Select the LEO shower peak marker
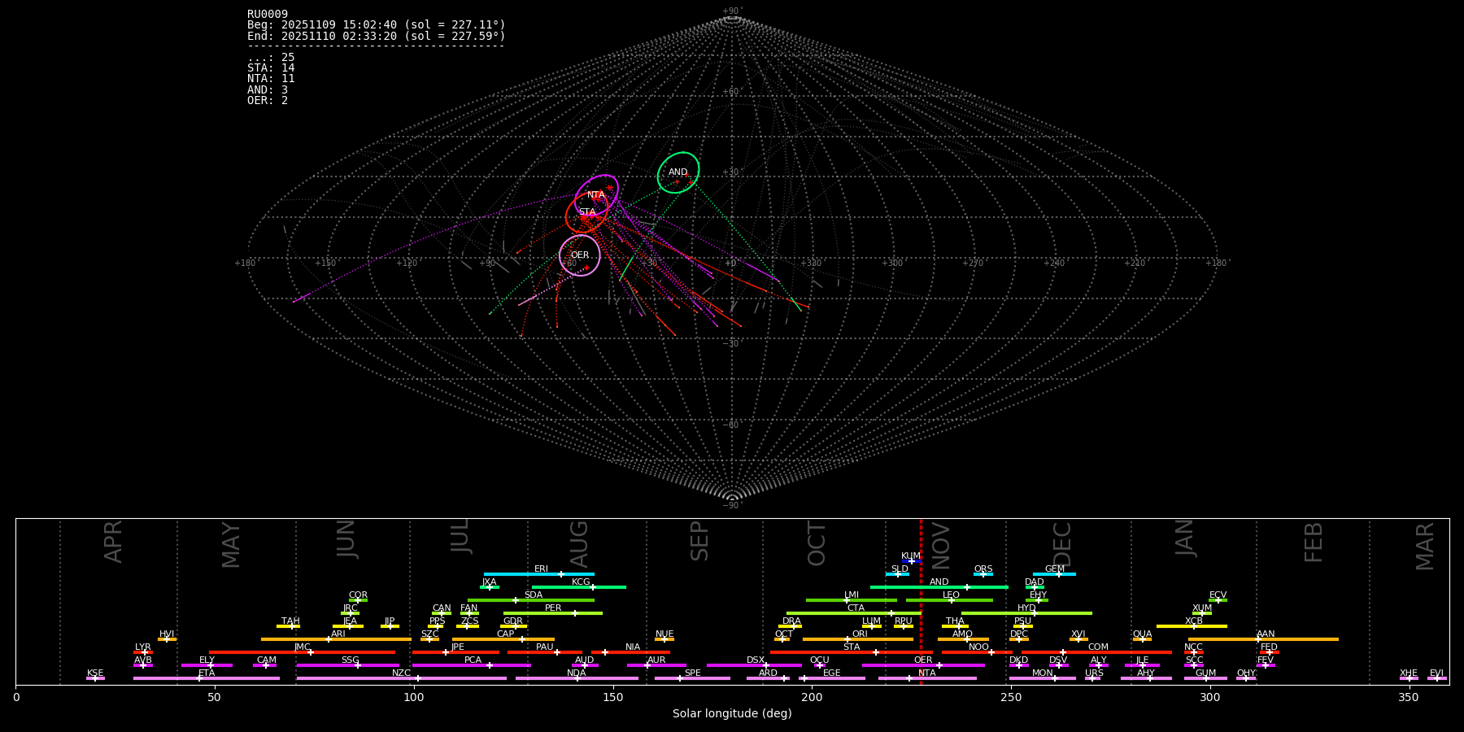Screen dimensions: 1464x732 (x=951, y=600)
